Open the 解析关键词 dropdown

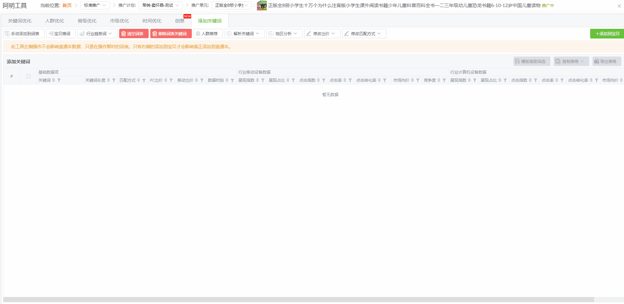[245, 33]
